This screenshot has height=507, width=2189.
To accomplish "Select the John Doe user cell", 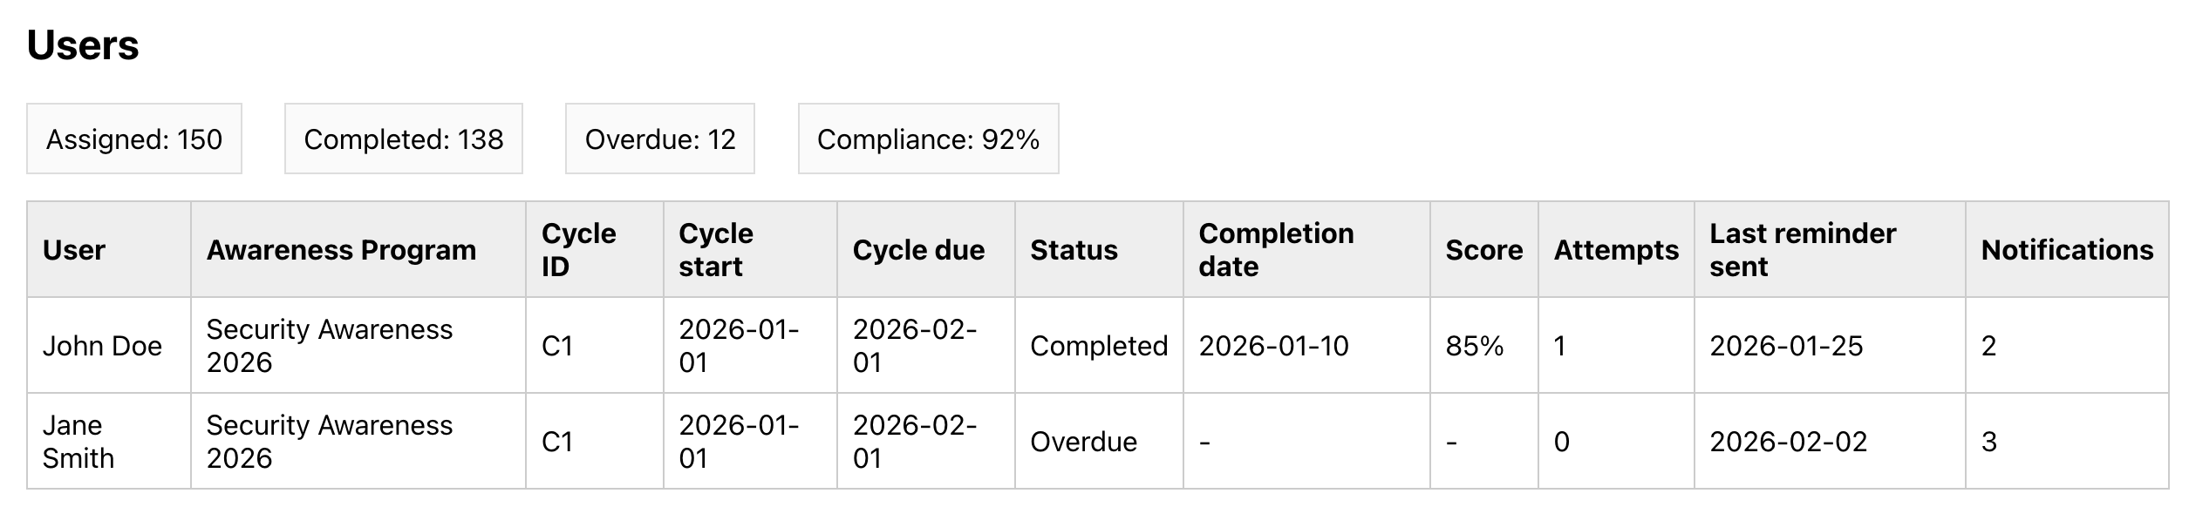I will click(102, 346).
